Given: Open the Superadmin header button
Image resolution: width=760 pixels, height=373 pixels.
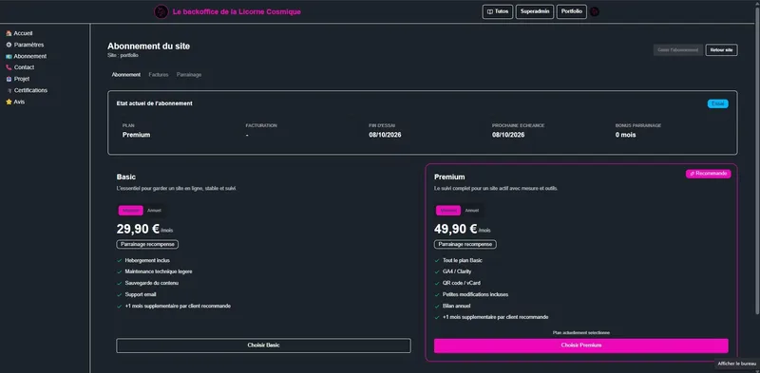Looking at the screenshot, I should coord(535,11).
